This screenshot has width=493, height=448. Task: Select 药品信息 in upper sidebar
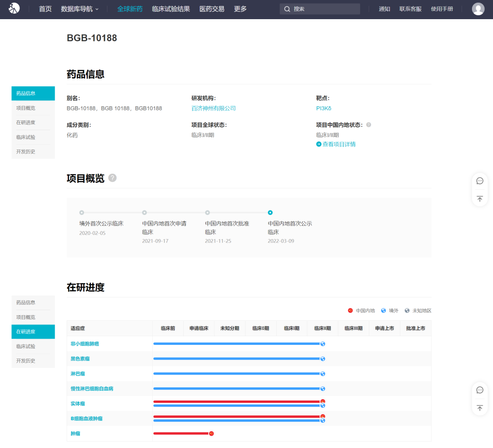pyautogui.click(x=33, y=94)
